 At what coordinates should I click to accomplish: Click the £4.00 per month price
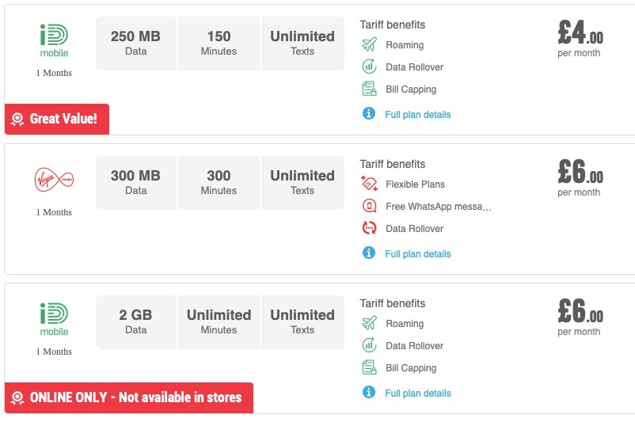coord(580,39)
